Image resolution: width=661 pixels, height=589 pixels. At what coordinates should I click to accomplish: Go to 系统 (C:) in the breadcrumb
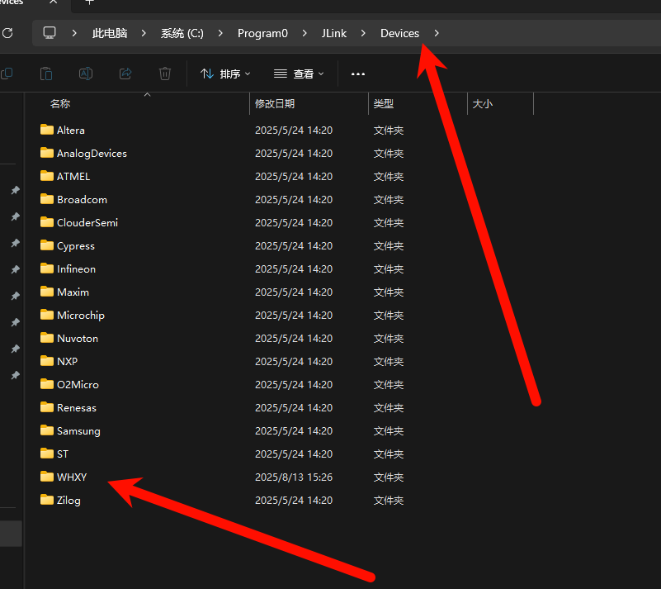coord(182,33)
